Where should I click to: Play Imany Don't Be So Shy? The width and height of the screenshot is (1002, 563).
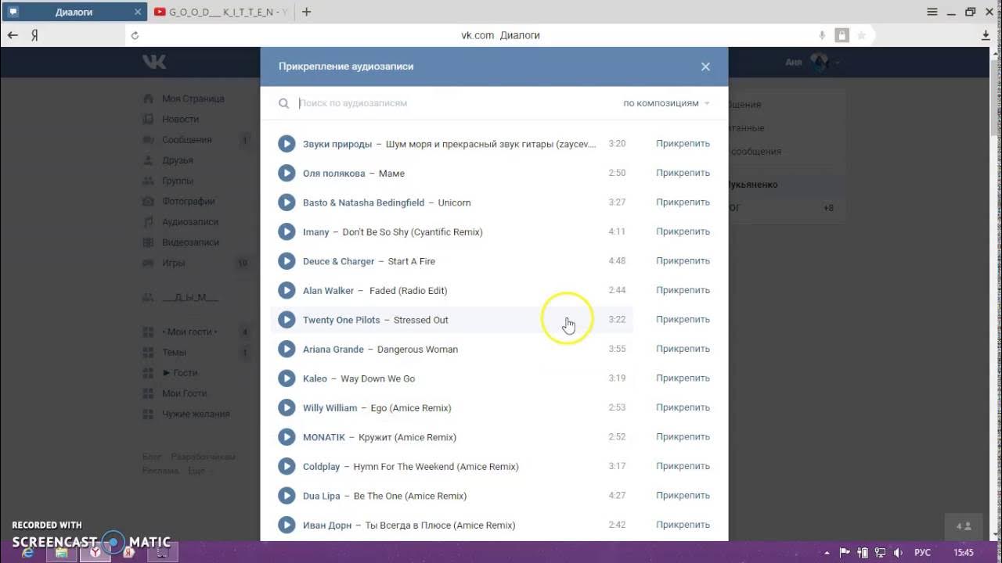click(287, 231)
